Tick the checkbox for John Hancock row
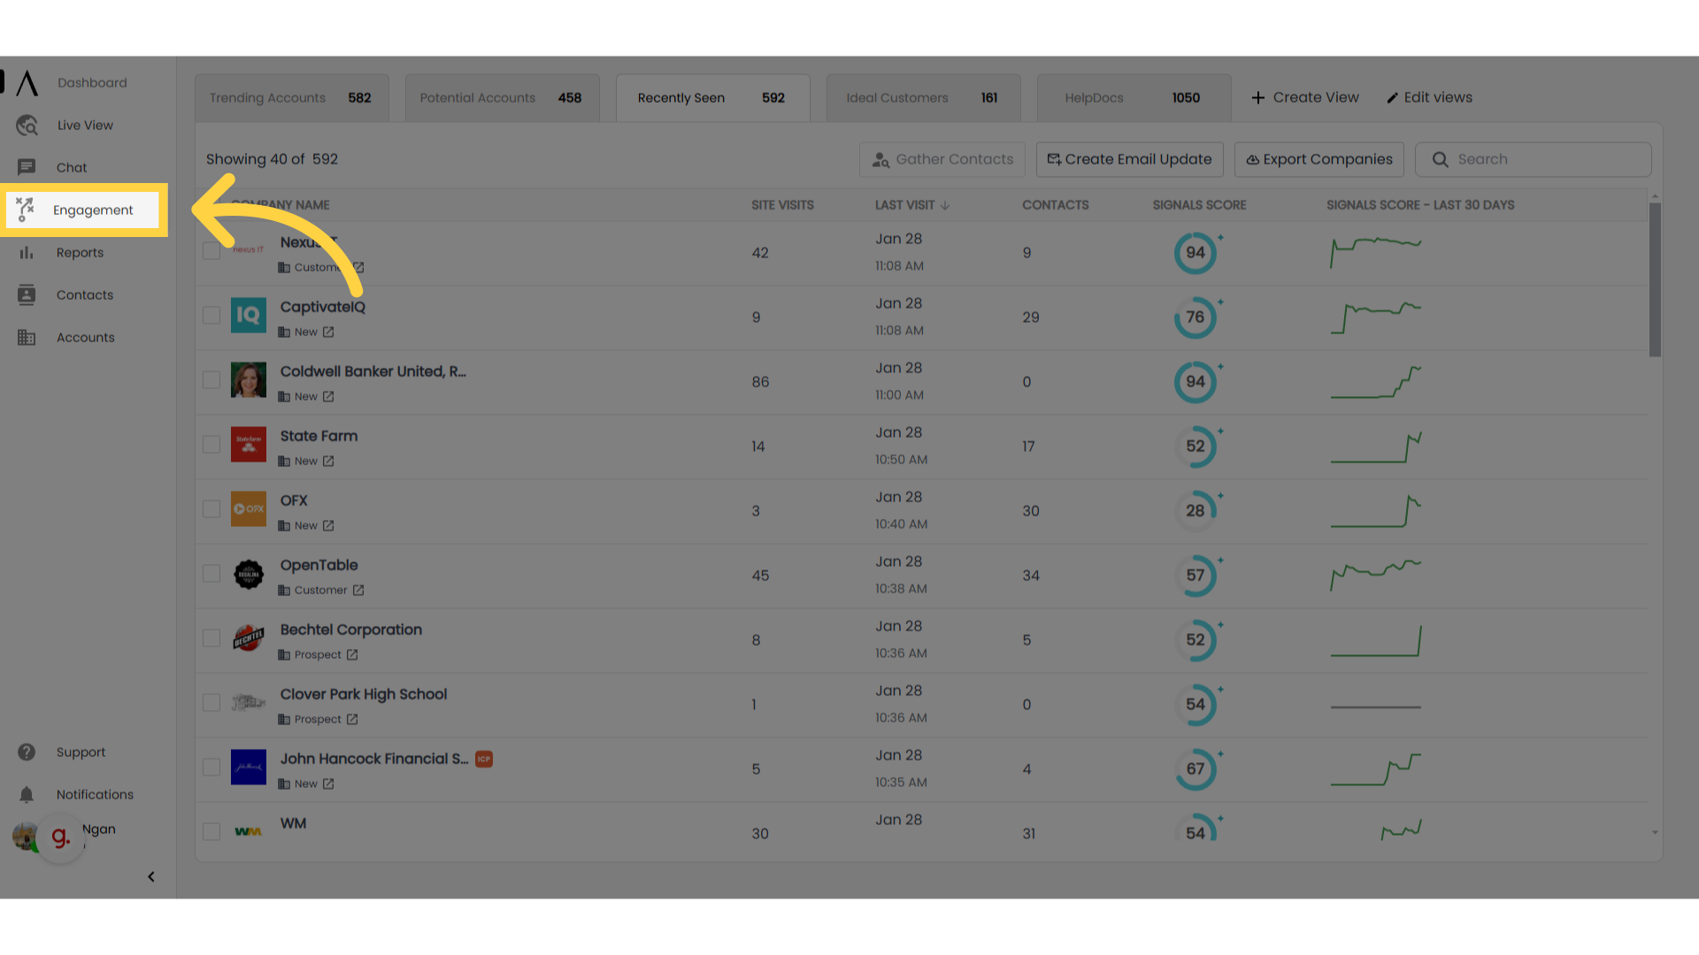Screen dimensions: 1699x955 tap(211, 768)
